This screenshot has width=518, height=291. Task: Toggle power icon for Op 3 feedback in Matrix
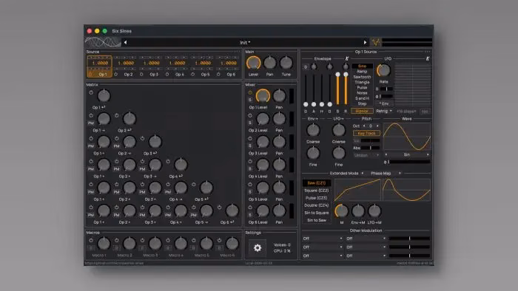pyautogui.click(x=142, y=138)
